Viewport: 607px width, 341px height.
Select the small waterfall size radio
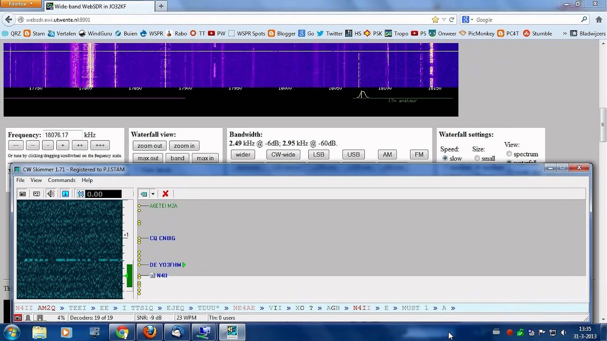pos(477,158)
